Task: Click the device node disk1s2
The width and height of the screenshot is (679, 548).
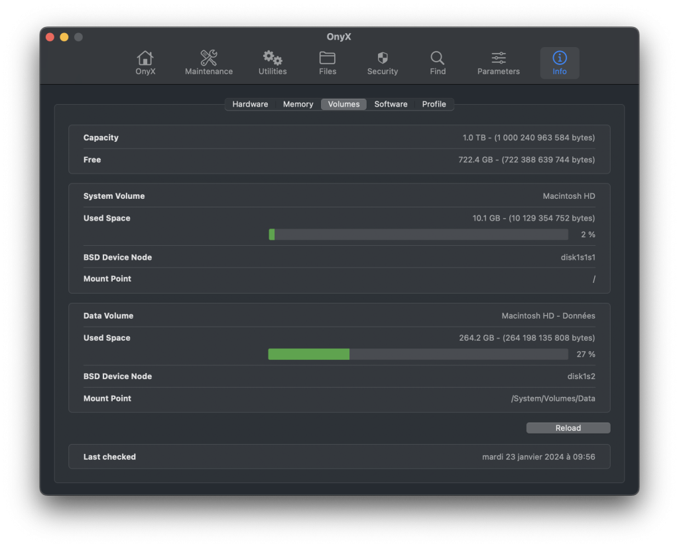Action: 581,376
